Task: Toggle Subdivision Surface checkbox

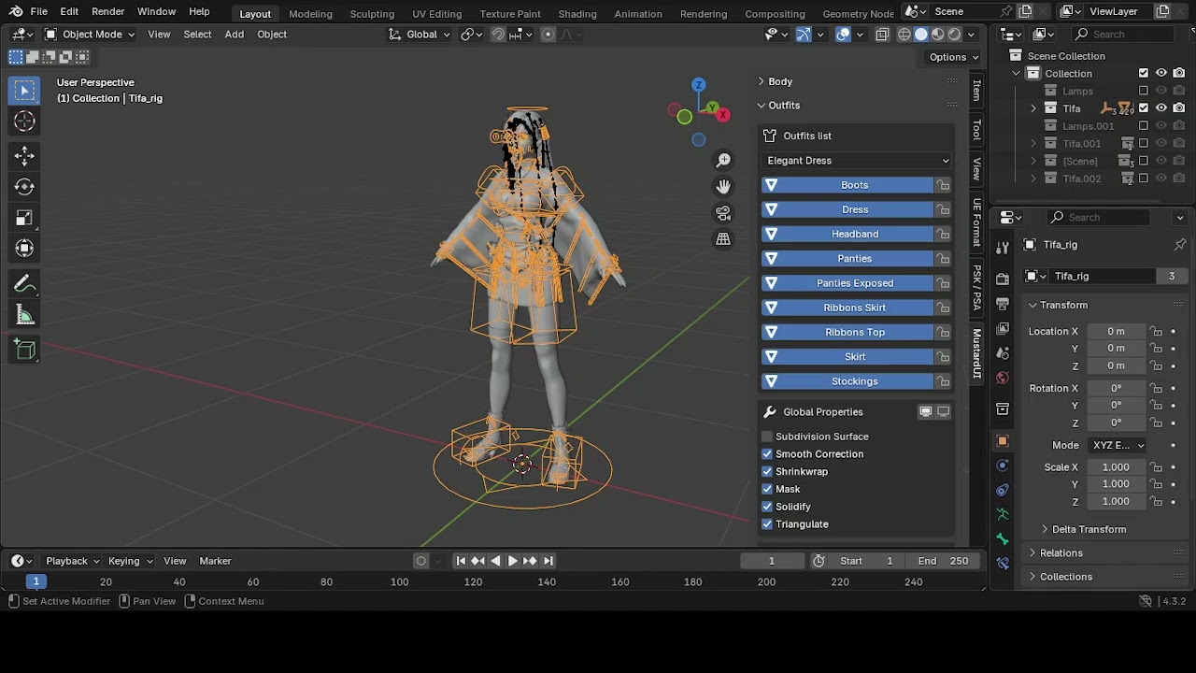Action: click(767, 437)
